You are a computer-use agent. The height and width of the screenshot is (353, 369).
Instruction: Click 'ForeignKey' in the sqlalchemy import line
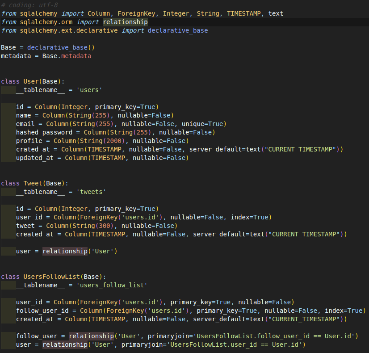[137, 14]
